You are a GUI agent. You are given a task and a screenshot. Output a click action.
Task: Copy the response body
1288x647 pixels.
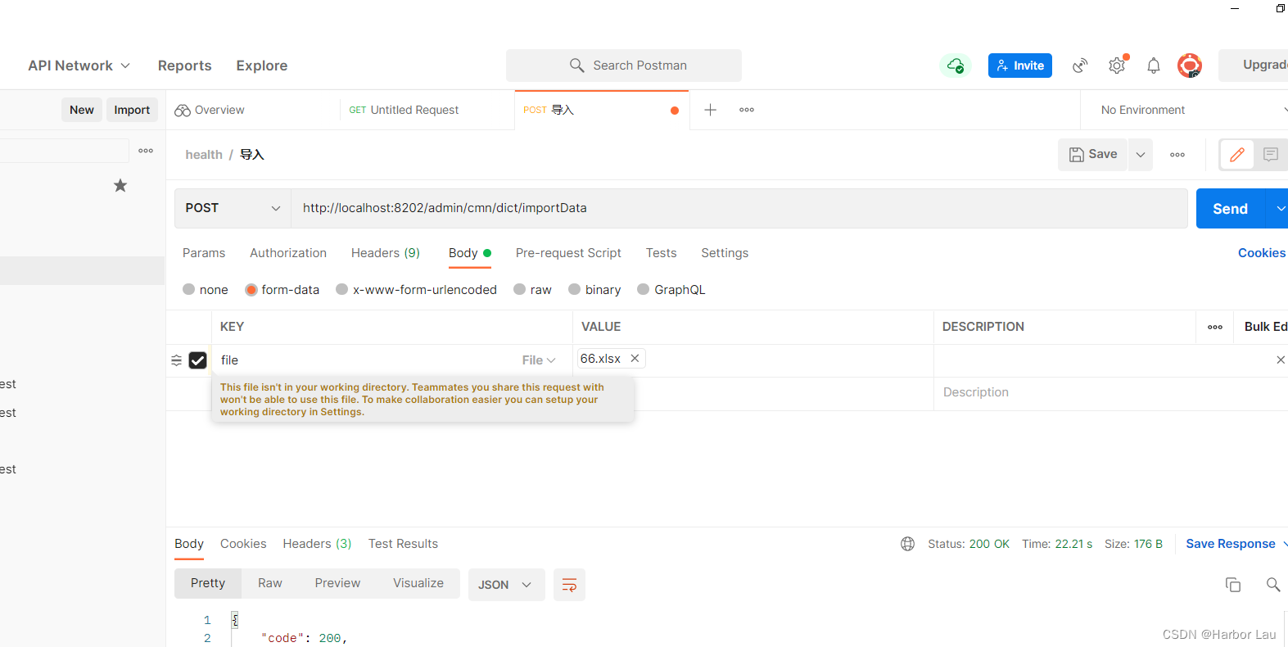pos(1233,585)
